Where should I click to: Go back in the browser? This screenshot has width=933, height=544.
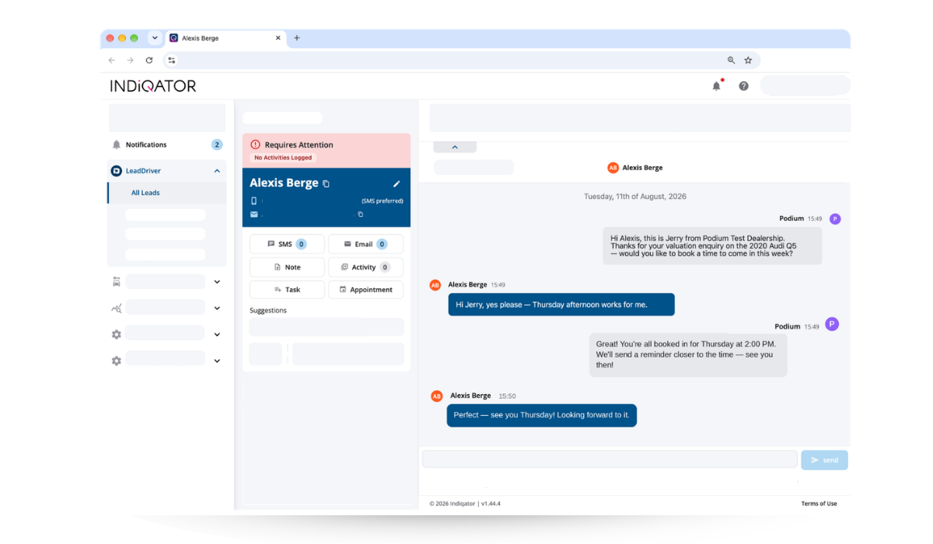coord(112,60)
